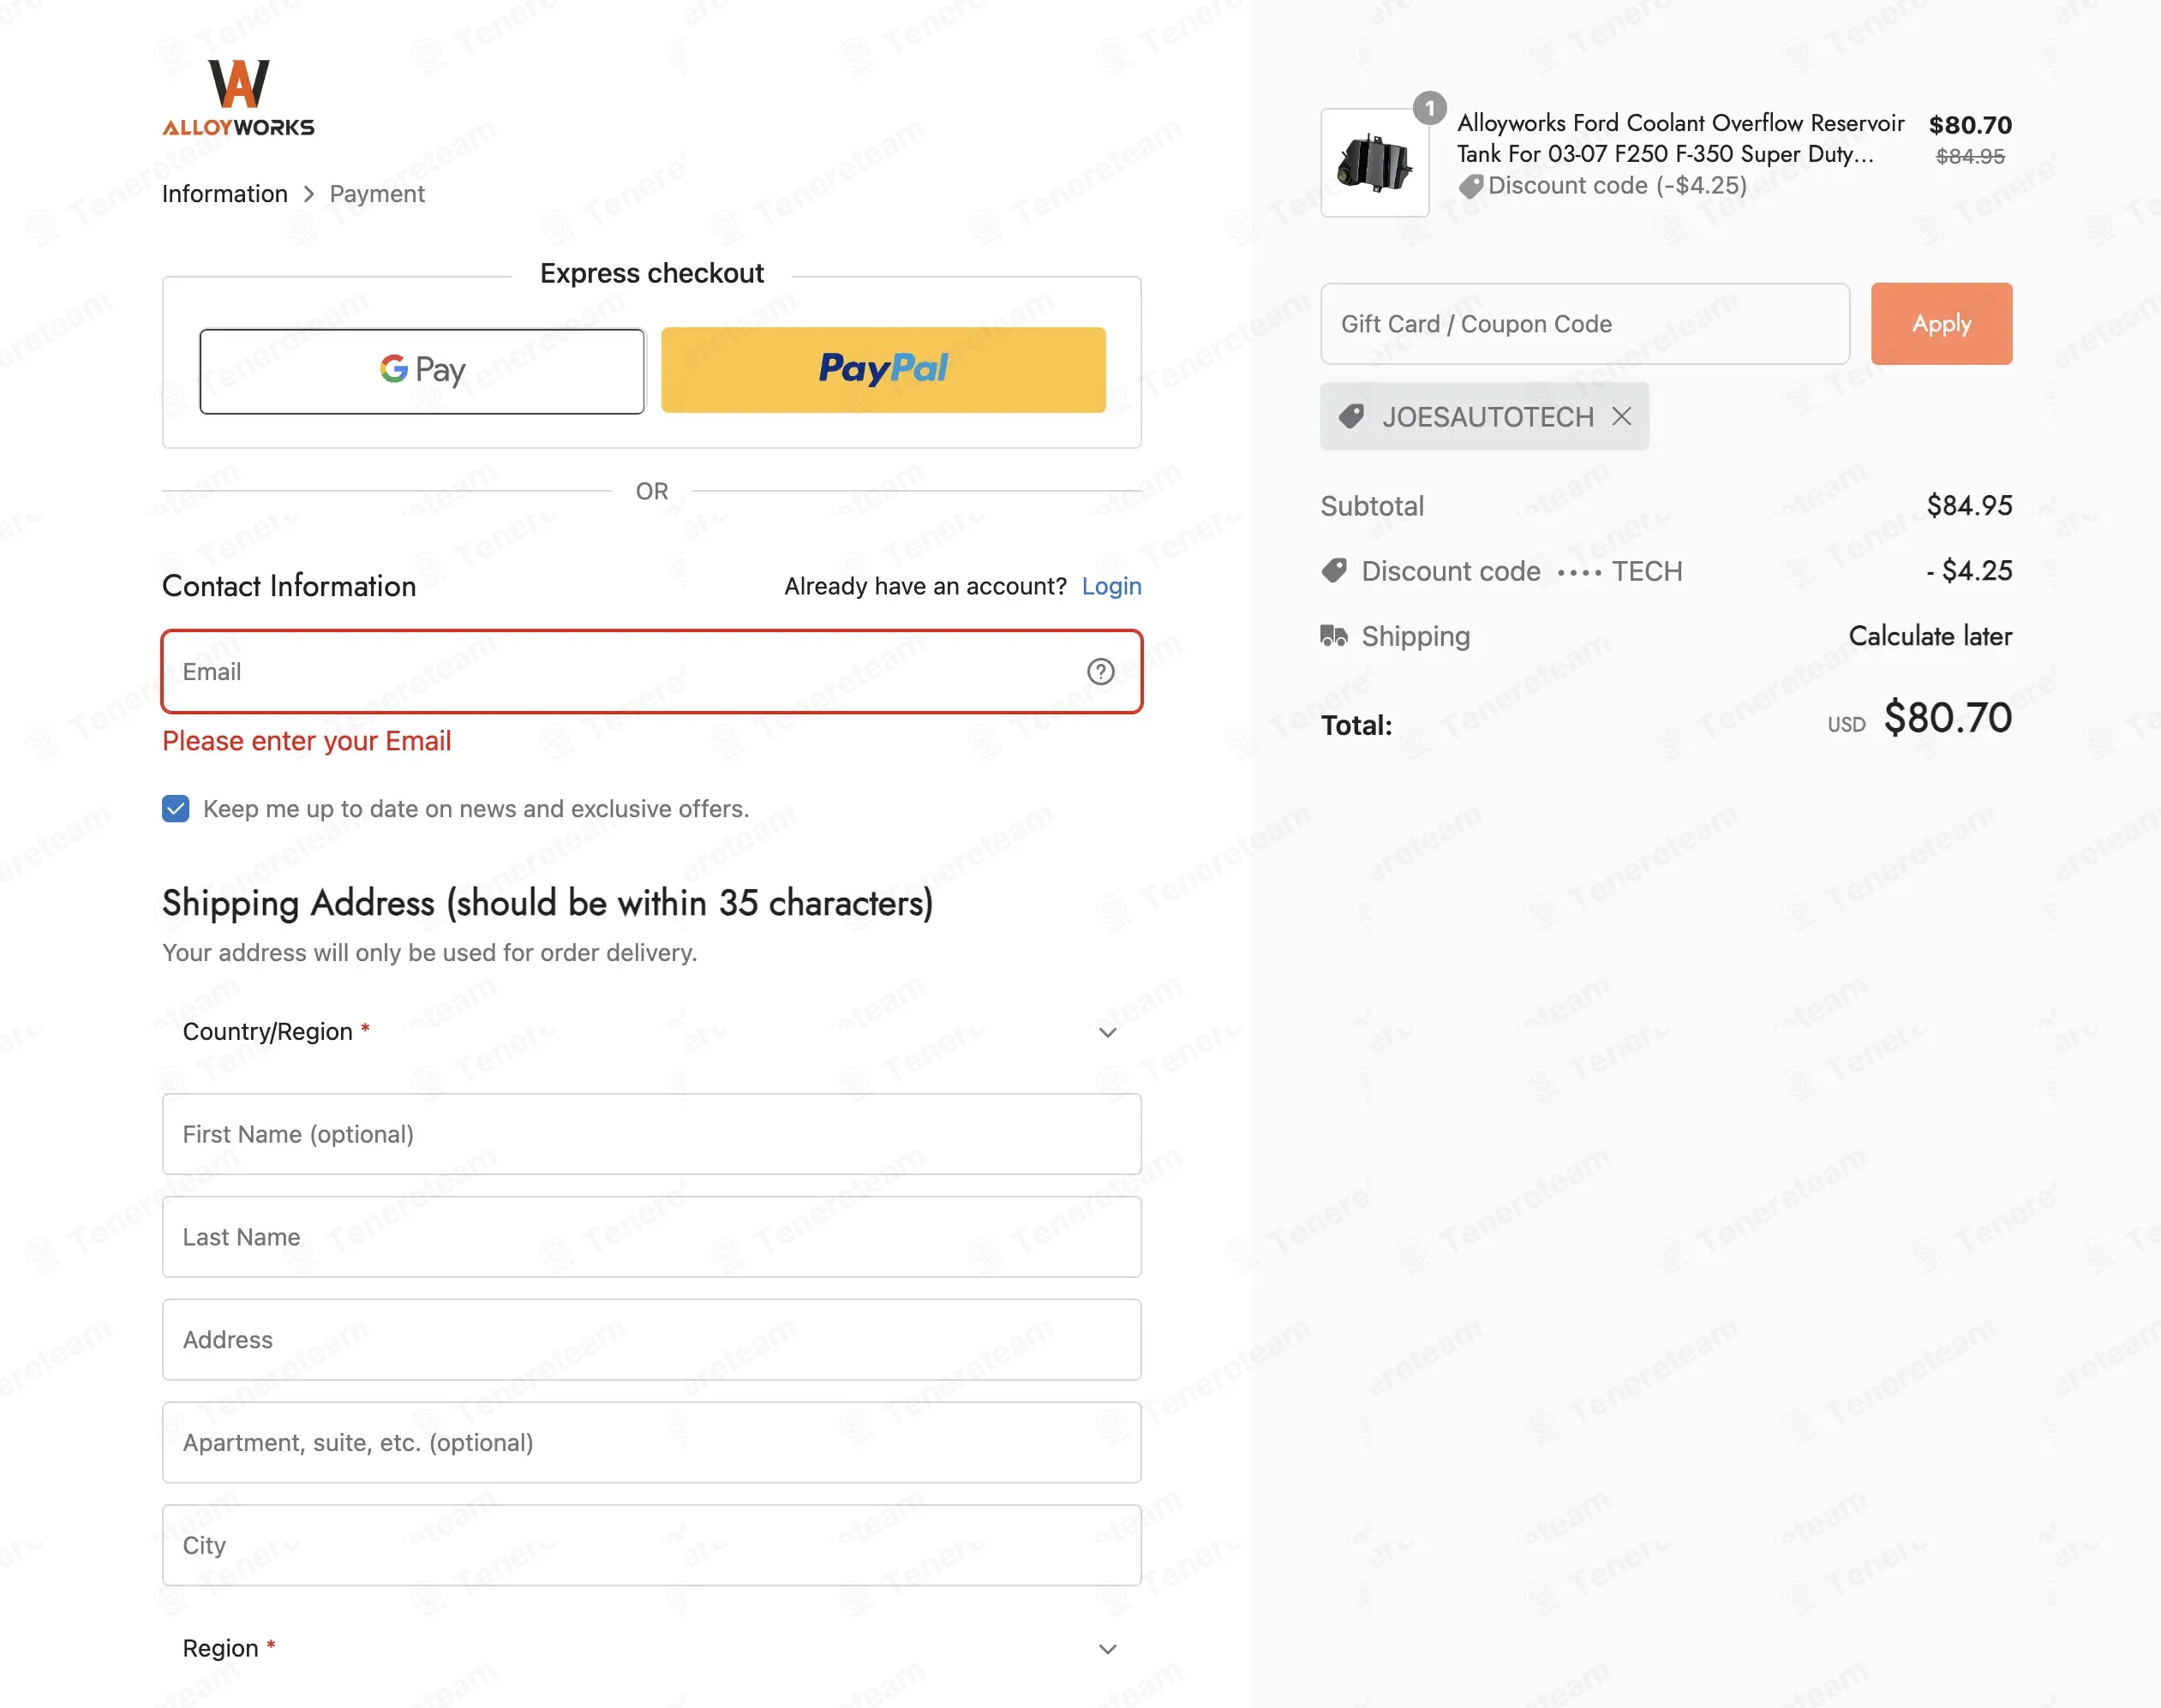Click the '- $4.25' discount amount
The height and width of the screenshot is (1708, 2161).
(x=1969, y=571)
